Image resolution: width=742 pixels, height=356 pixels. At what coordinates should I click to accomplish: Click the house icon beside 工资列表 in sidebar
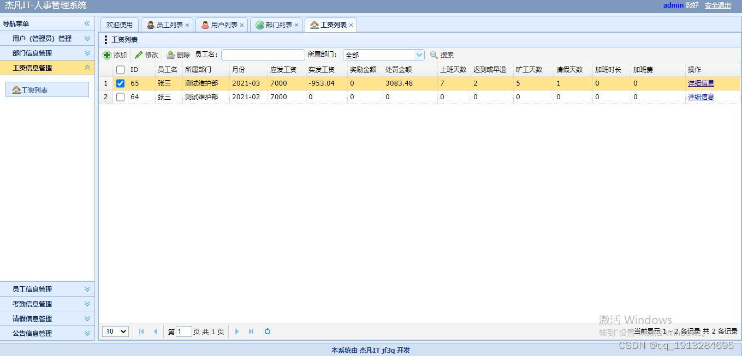tap(16, 90)
